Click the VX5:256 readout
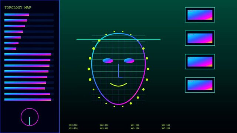The height and width of the screenshot is (133, 237). coord(135,128)
